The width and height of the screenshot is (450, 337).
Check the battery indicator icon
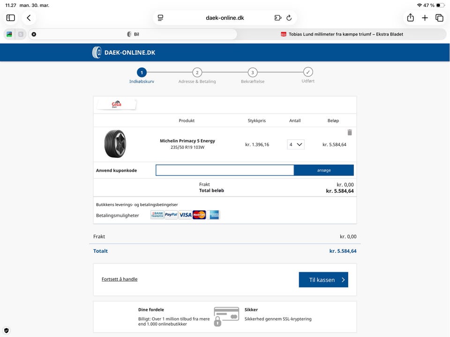[x=440, y=5]
